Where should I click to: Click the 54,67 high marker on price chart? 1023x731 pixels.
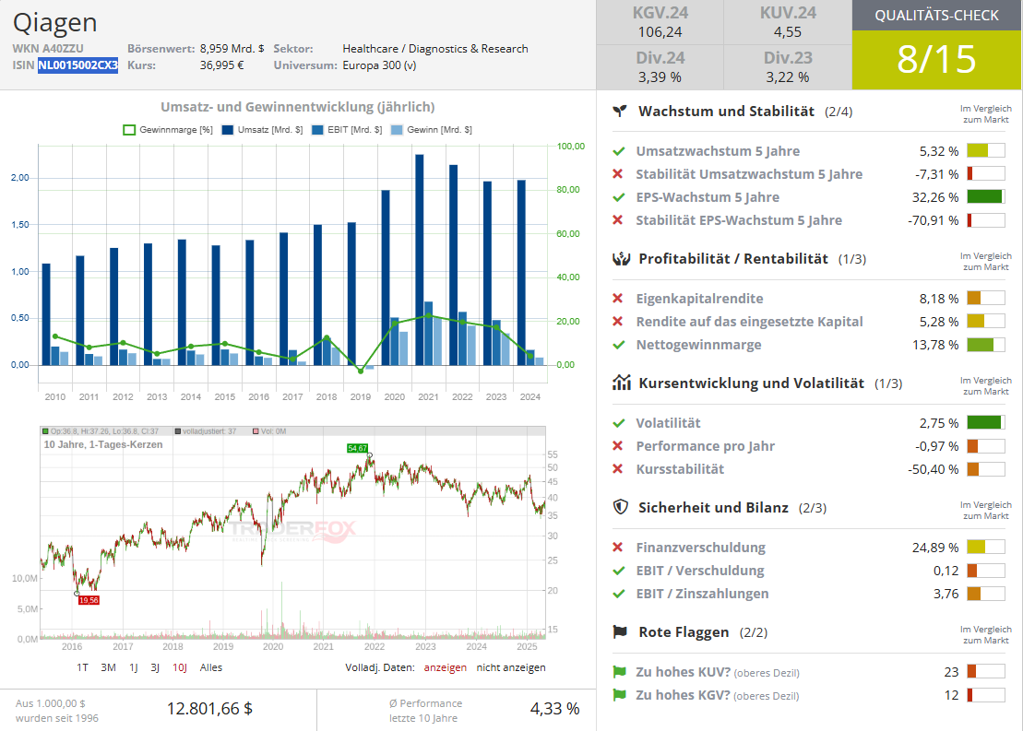tap(358, 448)
